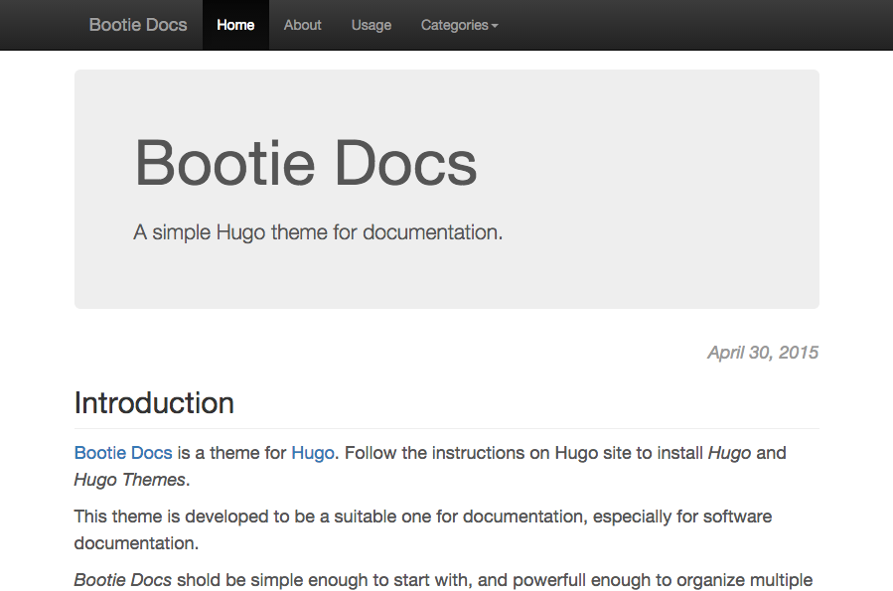Click the date April 30, 2015
Viewport: 893px width, 591px height.
[x=763, y=353]
